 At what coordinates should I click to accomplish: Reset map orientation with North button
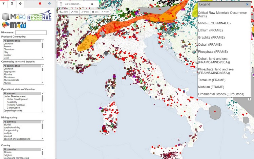105,12
